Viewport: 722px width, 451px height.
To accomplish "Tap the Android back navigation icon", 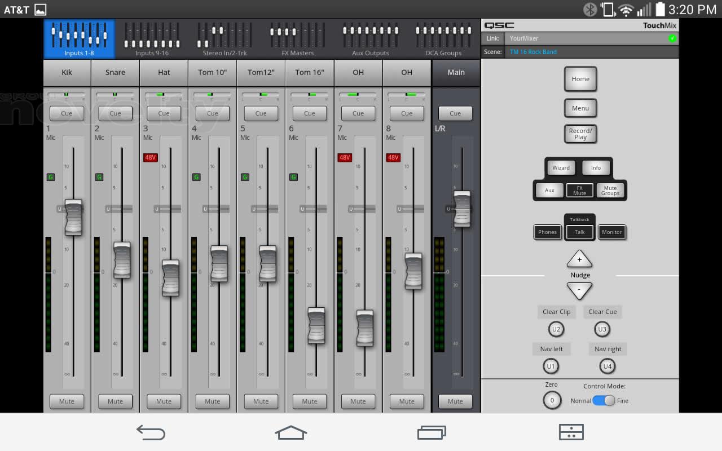I will point(151,432).
